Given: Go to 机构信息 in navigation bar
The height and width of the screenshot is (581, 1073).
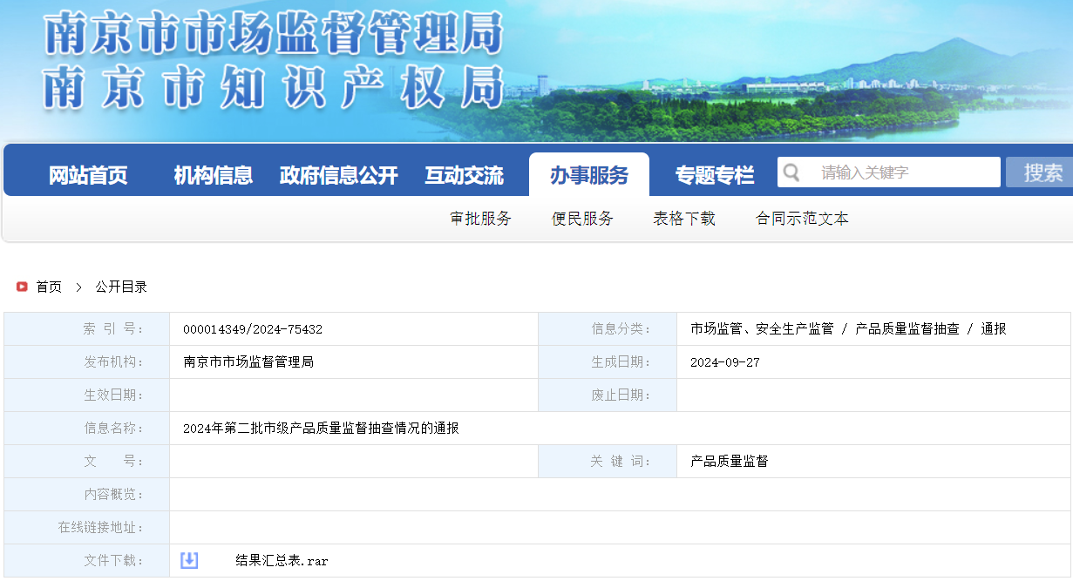Looking at the screenshot, I should 214,175.
